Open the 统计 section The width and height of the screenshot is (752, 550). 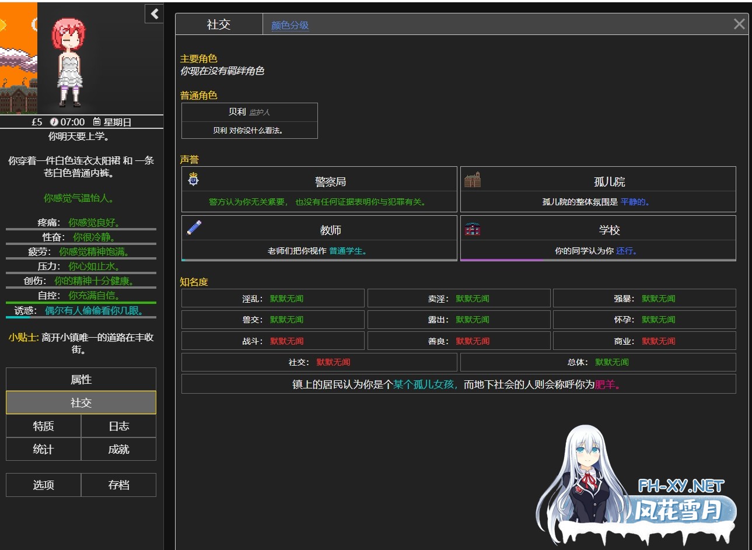point(44,449)
